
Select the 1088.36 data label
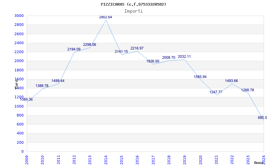26,99
